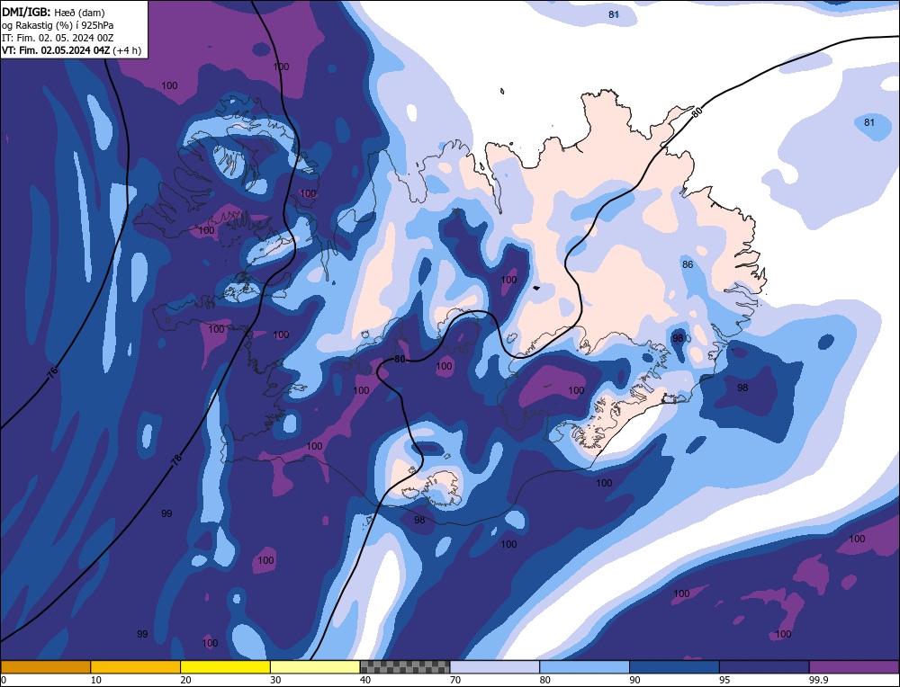
Task: Pick the lavender 70–80 legend swatch
Action: point(495,667)
